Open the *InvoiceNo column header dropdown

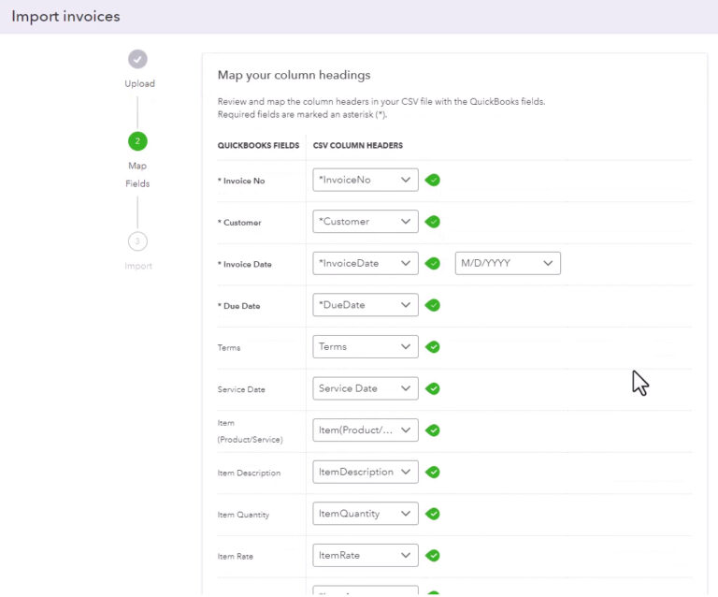[x=365, y=180]
